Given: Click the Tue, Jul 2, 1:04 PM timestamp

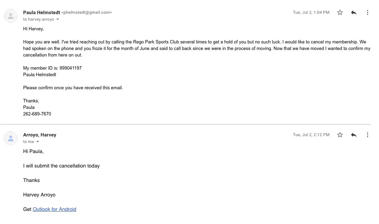Looking at the screenshot, I should coord(311,12).
